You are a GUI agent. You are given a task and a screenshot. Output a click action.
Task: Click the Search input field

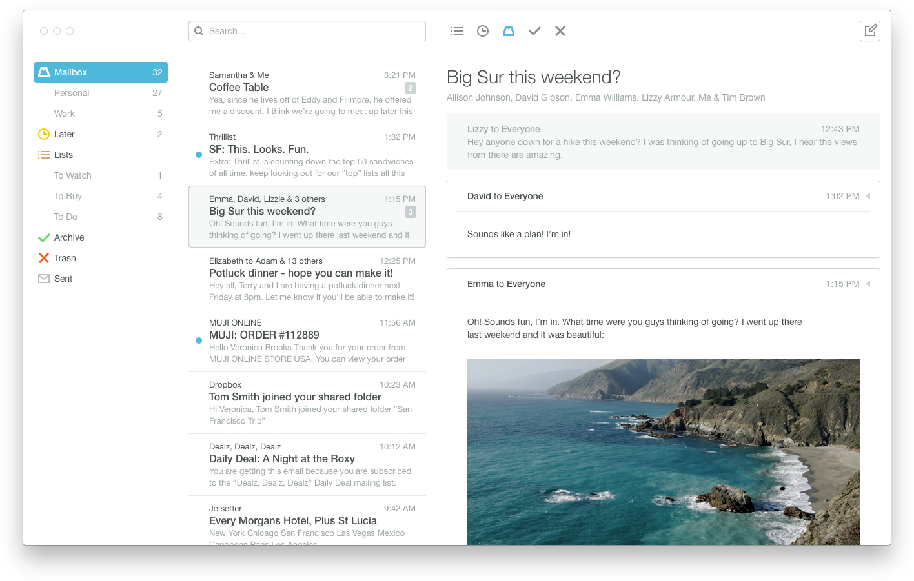[x=313, y=31]
